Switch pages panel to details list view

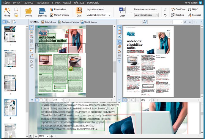(x=9, y=22)
